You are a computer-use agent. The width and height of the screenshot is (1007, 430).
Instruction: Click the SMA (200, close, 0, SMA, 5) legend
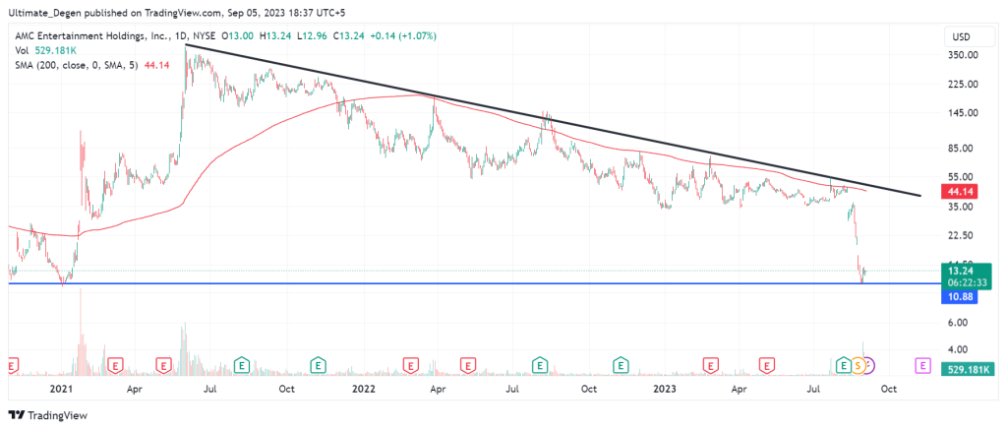click(x=91, y=65)
